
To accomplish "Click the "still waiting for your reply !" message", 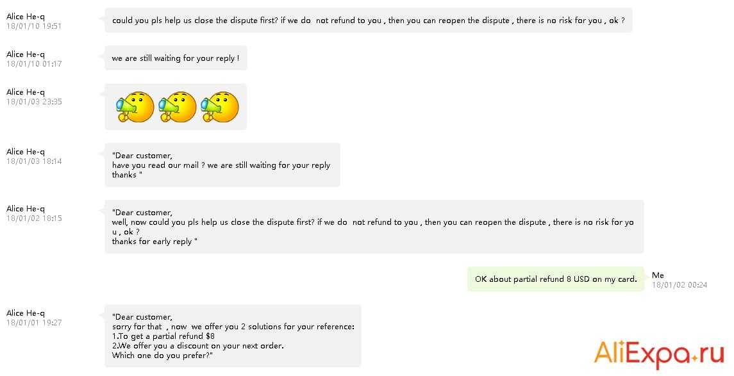I will [176, 58].
